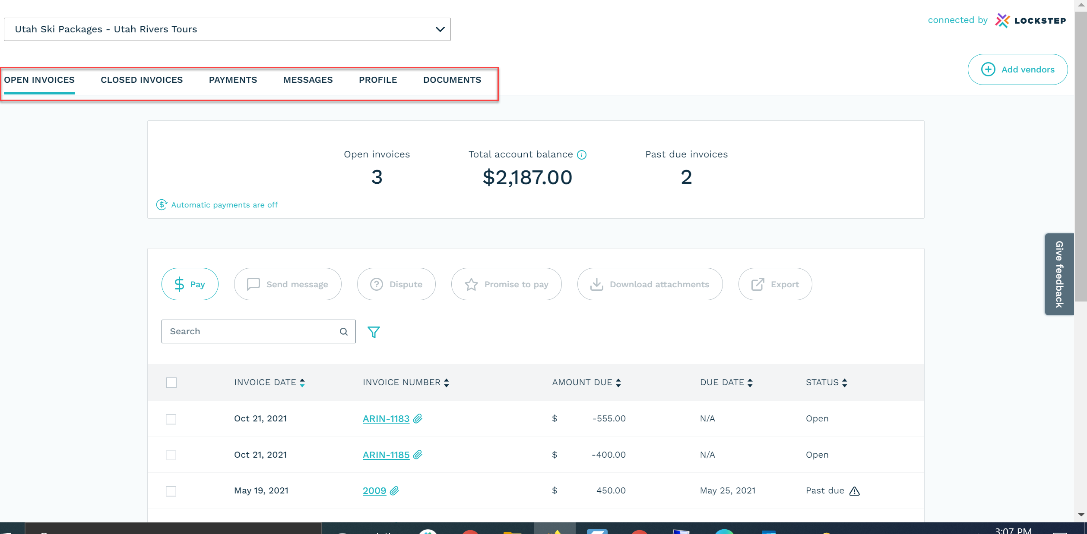The width and height of the screenshot is (1087, 534).
Task: Click the paperclip icon beside invoice 2009
Action: [x=394, y=491]
